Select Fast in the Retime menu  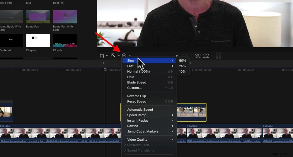149,66
